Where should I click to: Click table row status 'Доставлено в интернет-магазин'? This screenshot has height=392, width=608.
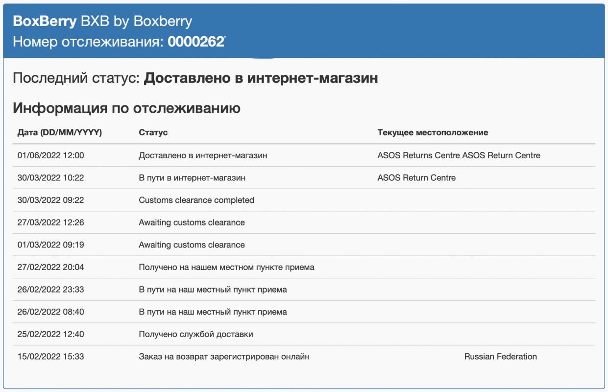coord(203,155)
